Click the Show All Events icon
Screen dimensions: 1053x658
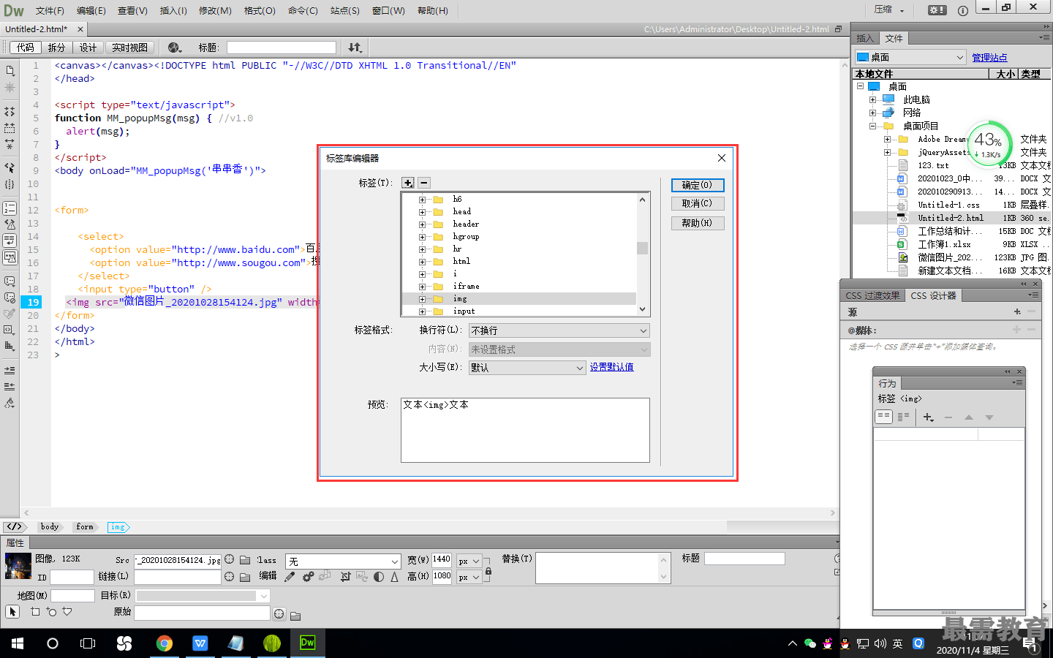(x=903, y=417)
